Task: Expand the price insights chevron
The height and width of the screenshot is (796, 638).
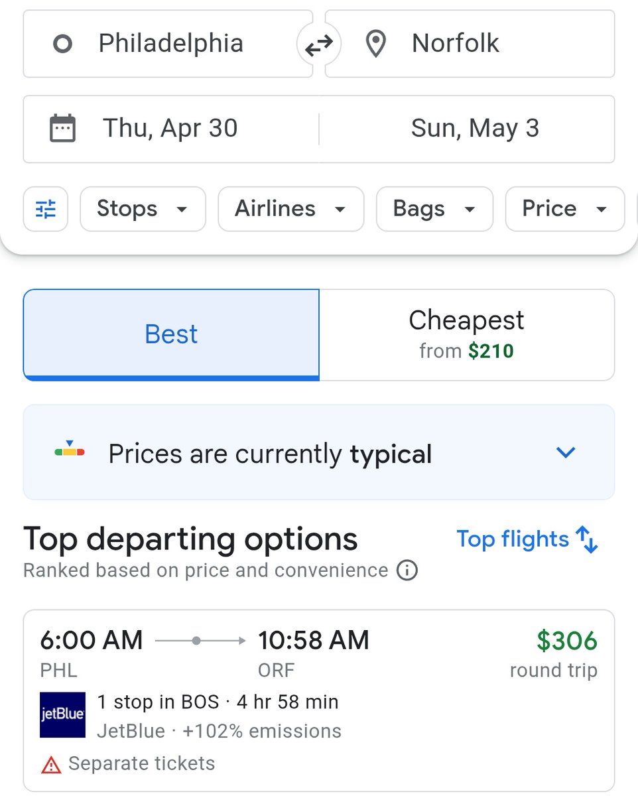Action: [x=565, y=453]
